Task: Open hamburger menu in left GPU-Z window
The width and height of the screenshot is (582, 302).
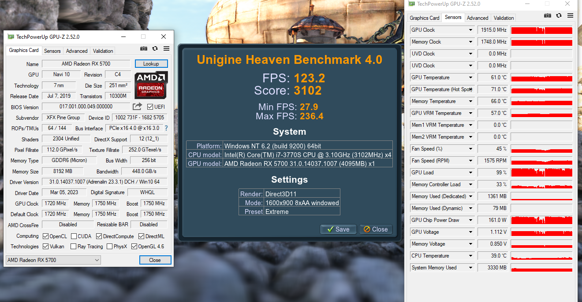Action: [166, 49]
